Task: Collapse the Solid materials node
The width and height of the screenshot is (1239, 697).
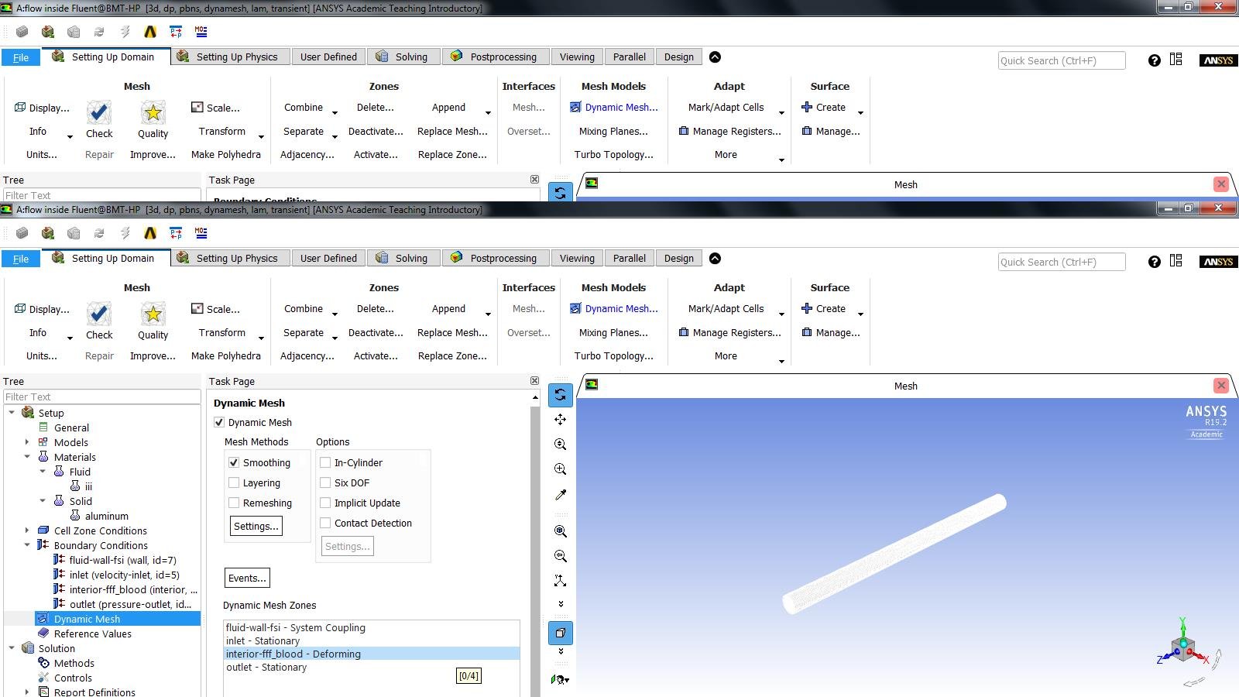Action: click(43, 500)
